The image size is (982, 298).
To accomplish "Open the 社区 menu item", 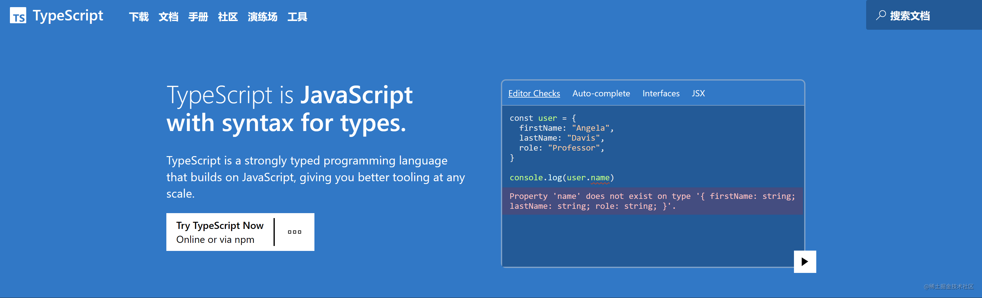I will pos(228,17).
